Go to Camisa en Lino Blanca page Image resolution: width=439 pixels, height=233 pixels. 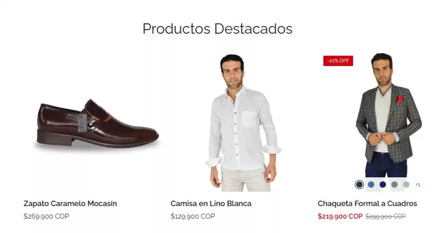(x=211, y=203)
